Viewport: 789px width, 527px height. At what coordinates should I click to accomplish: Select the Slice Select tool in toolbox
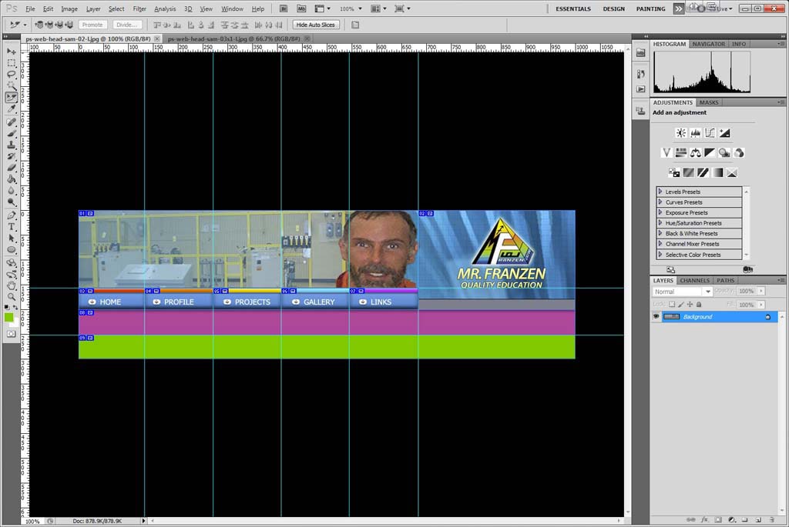[11, 97]
